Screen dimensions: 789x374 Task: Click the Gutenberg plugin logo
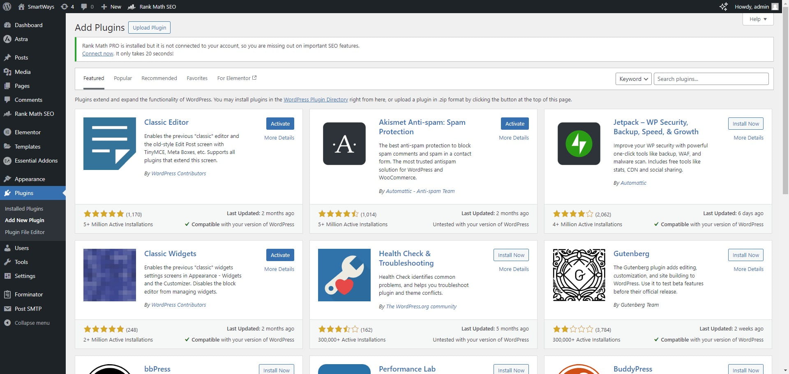(x=579, y=275)
